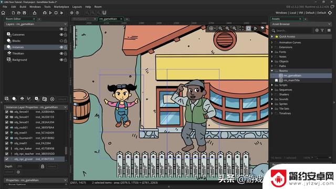Hide the Background layer
Screen dimensions: 336x189
61,60
